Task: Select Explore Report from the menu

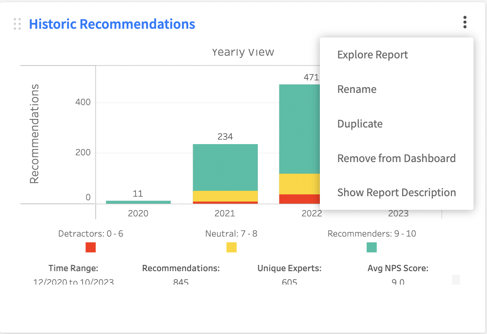Action: click(x=372, y=55)
